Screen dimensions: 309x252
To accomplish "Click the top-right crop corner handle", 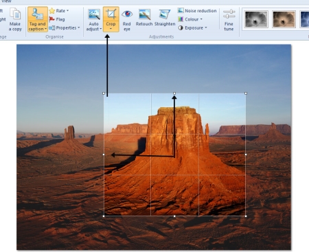I will point(246,93).
